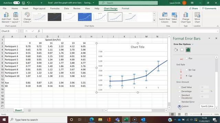Viewport: 220px width, 123px height.
Task: Open Add Chart Element menu
Action: [6, 17]
